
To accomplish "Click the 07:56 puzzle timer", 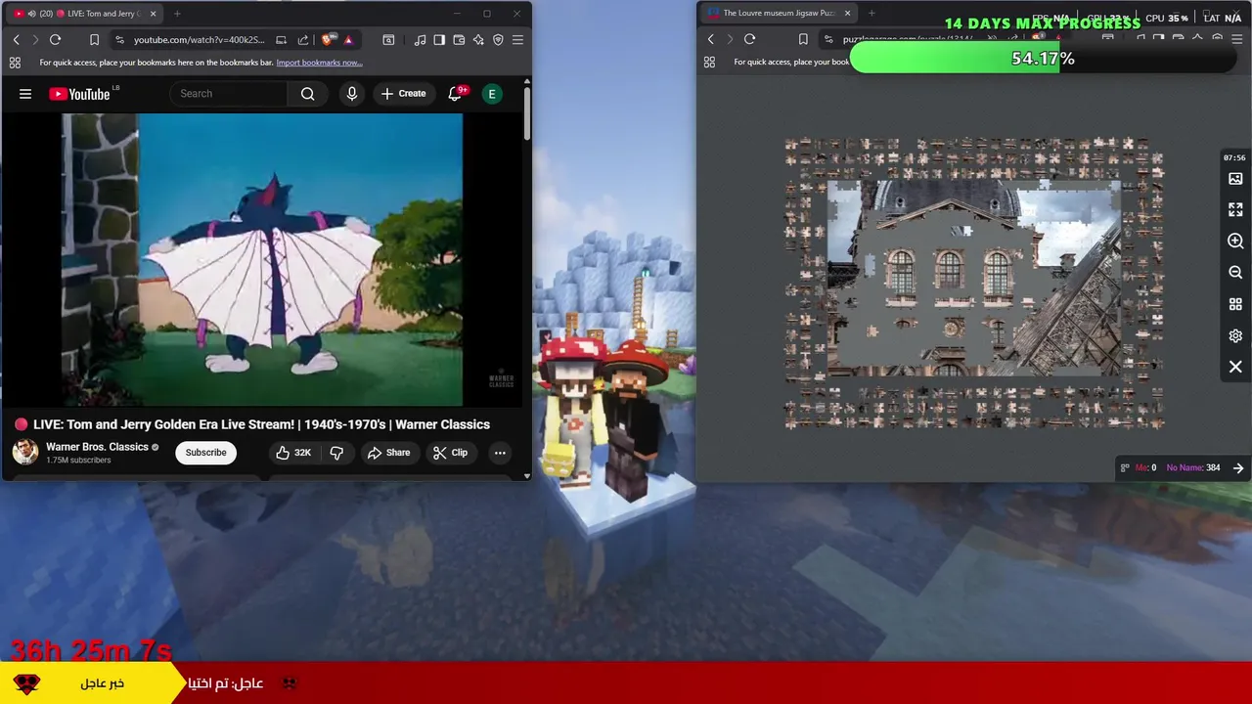I will [1234, 157].
